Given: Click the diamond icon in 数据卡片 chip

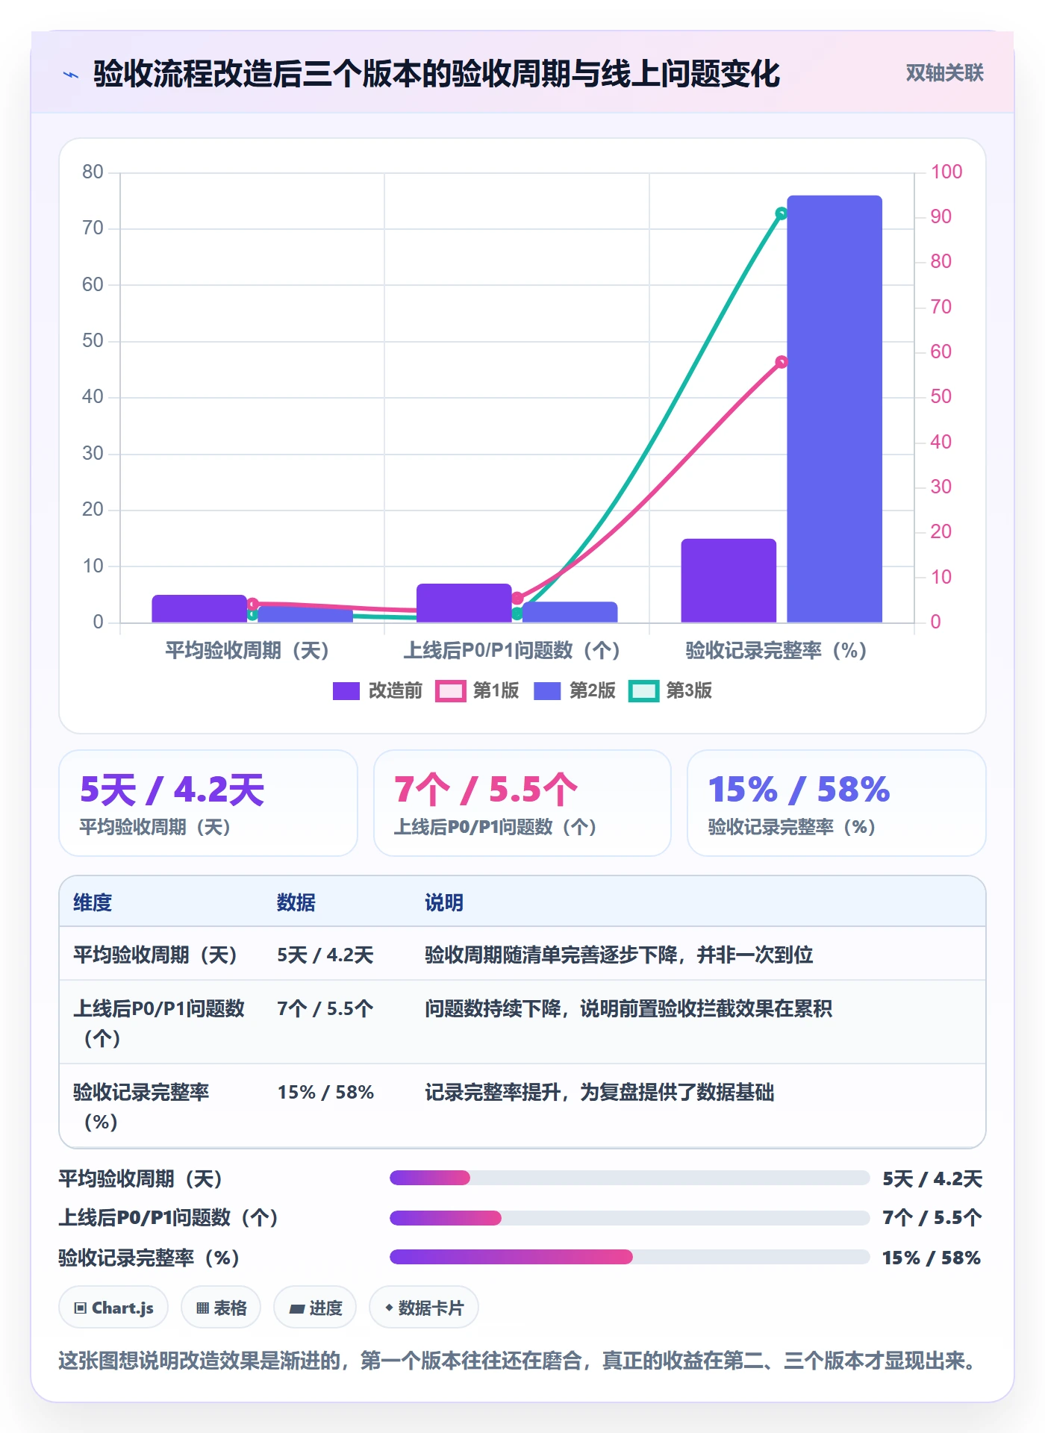Looking at the screenshot, I should pos(389,1308).
